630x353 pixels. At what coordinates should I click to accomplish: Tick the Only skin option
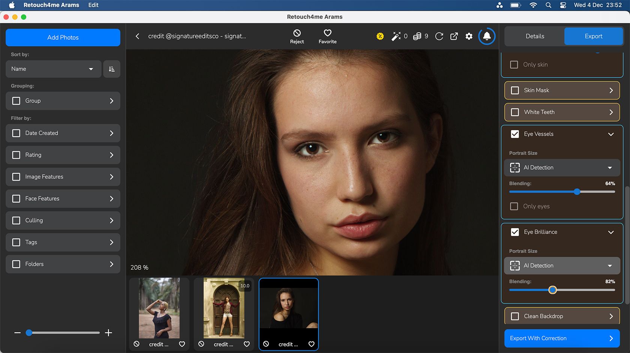[514, 64]
